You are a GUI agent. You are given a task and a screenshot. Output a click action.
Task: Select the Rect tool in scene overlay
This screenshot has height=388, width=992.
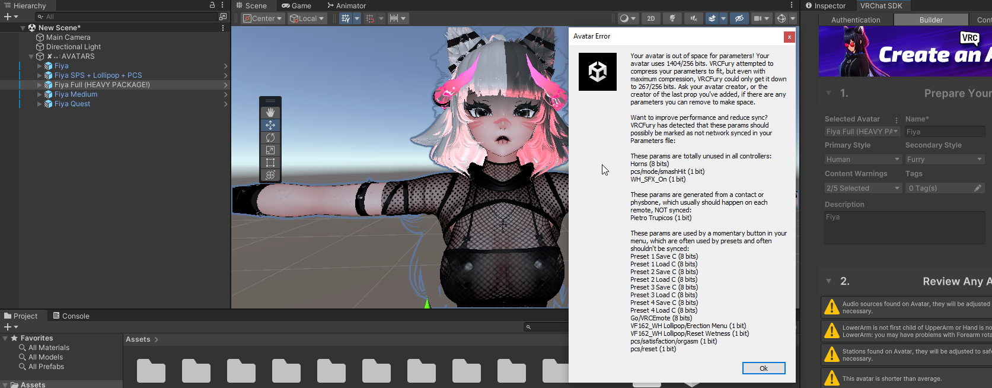(270, 163)
